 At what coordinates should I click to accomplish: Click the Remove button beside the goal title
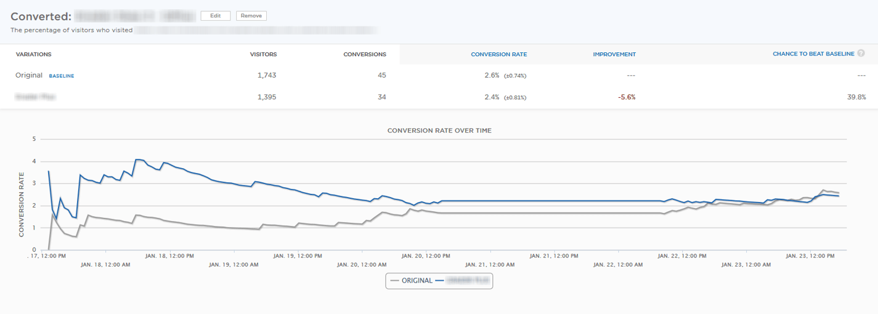251,16
